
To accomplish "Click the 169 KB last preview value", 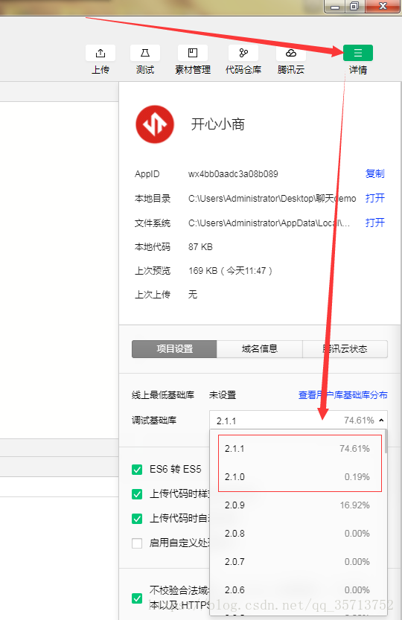I will point(230,271).
